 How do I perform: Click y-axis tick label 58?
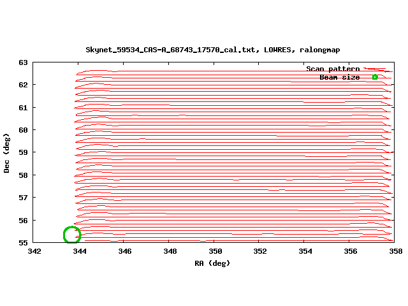tap(23, 175)
